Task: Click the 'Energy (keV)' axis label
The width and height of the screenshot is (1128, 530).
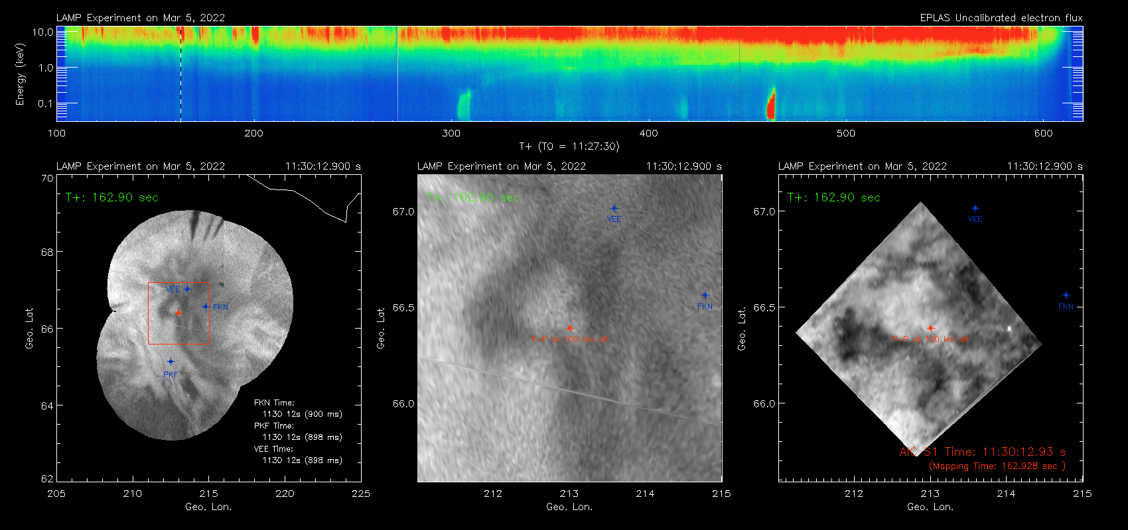Action: (x=21, y=74)
